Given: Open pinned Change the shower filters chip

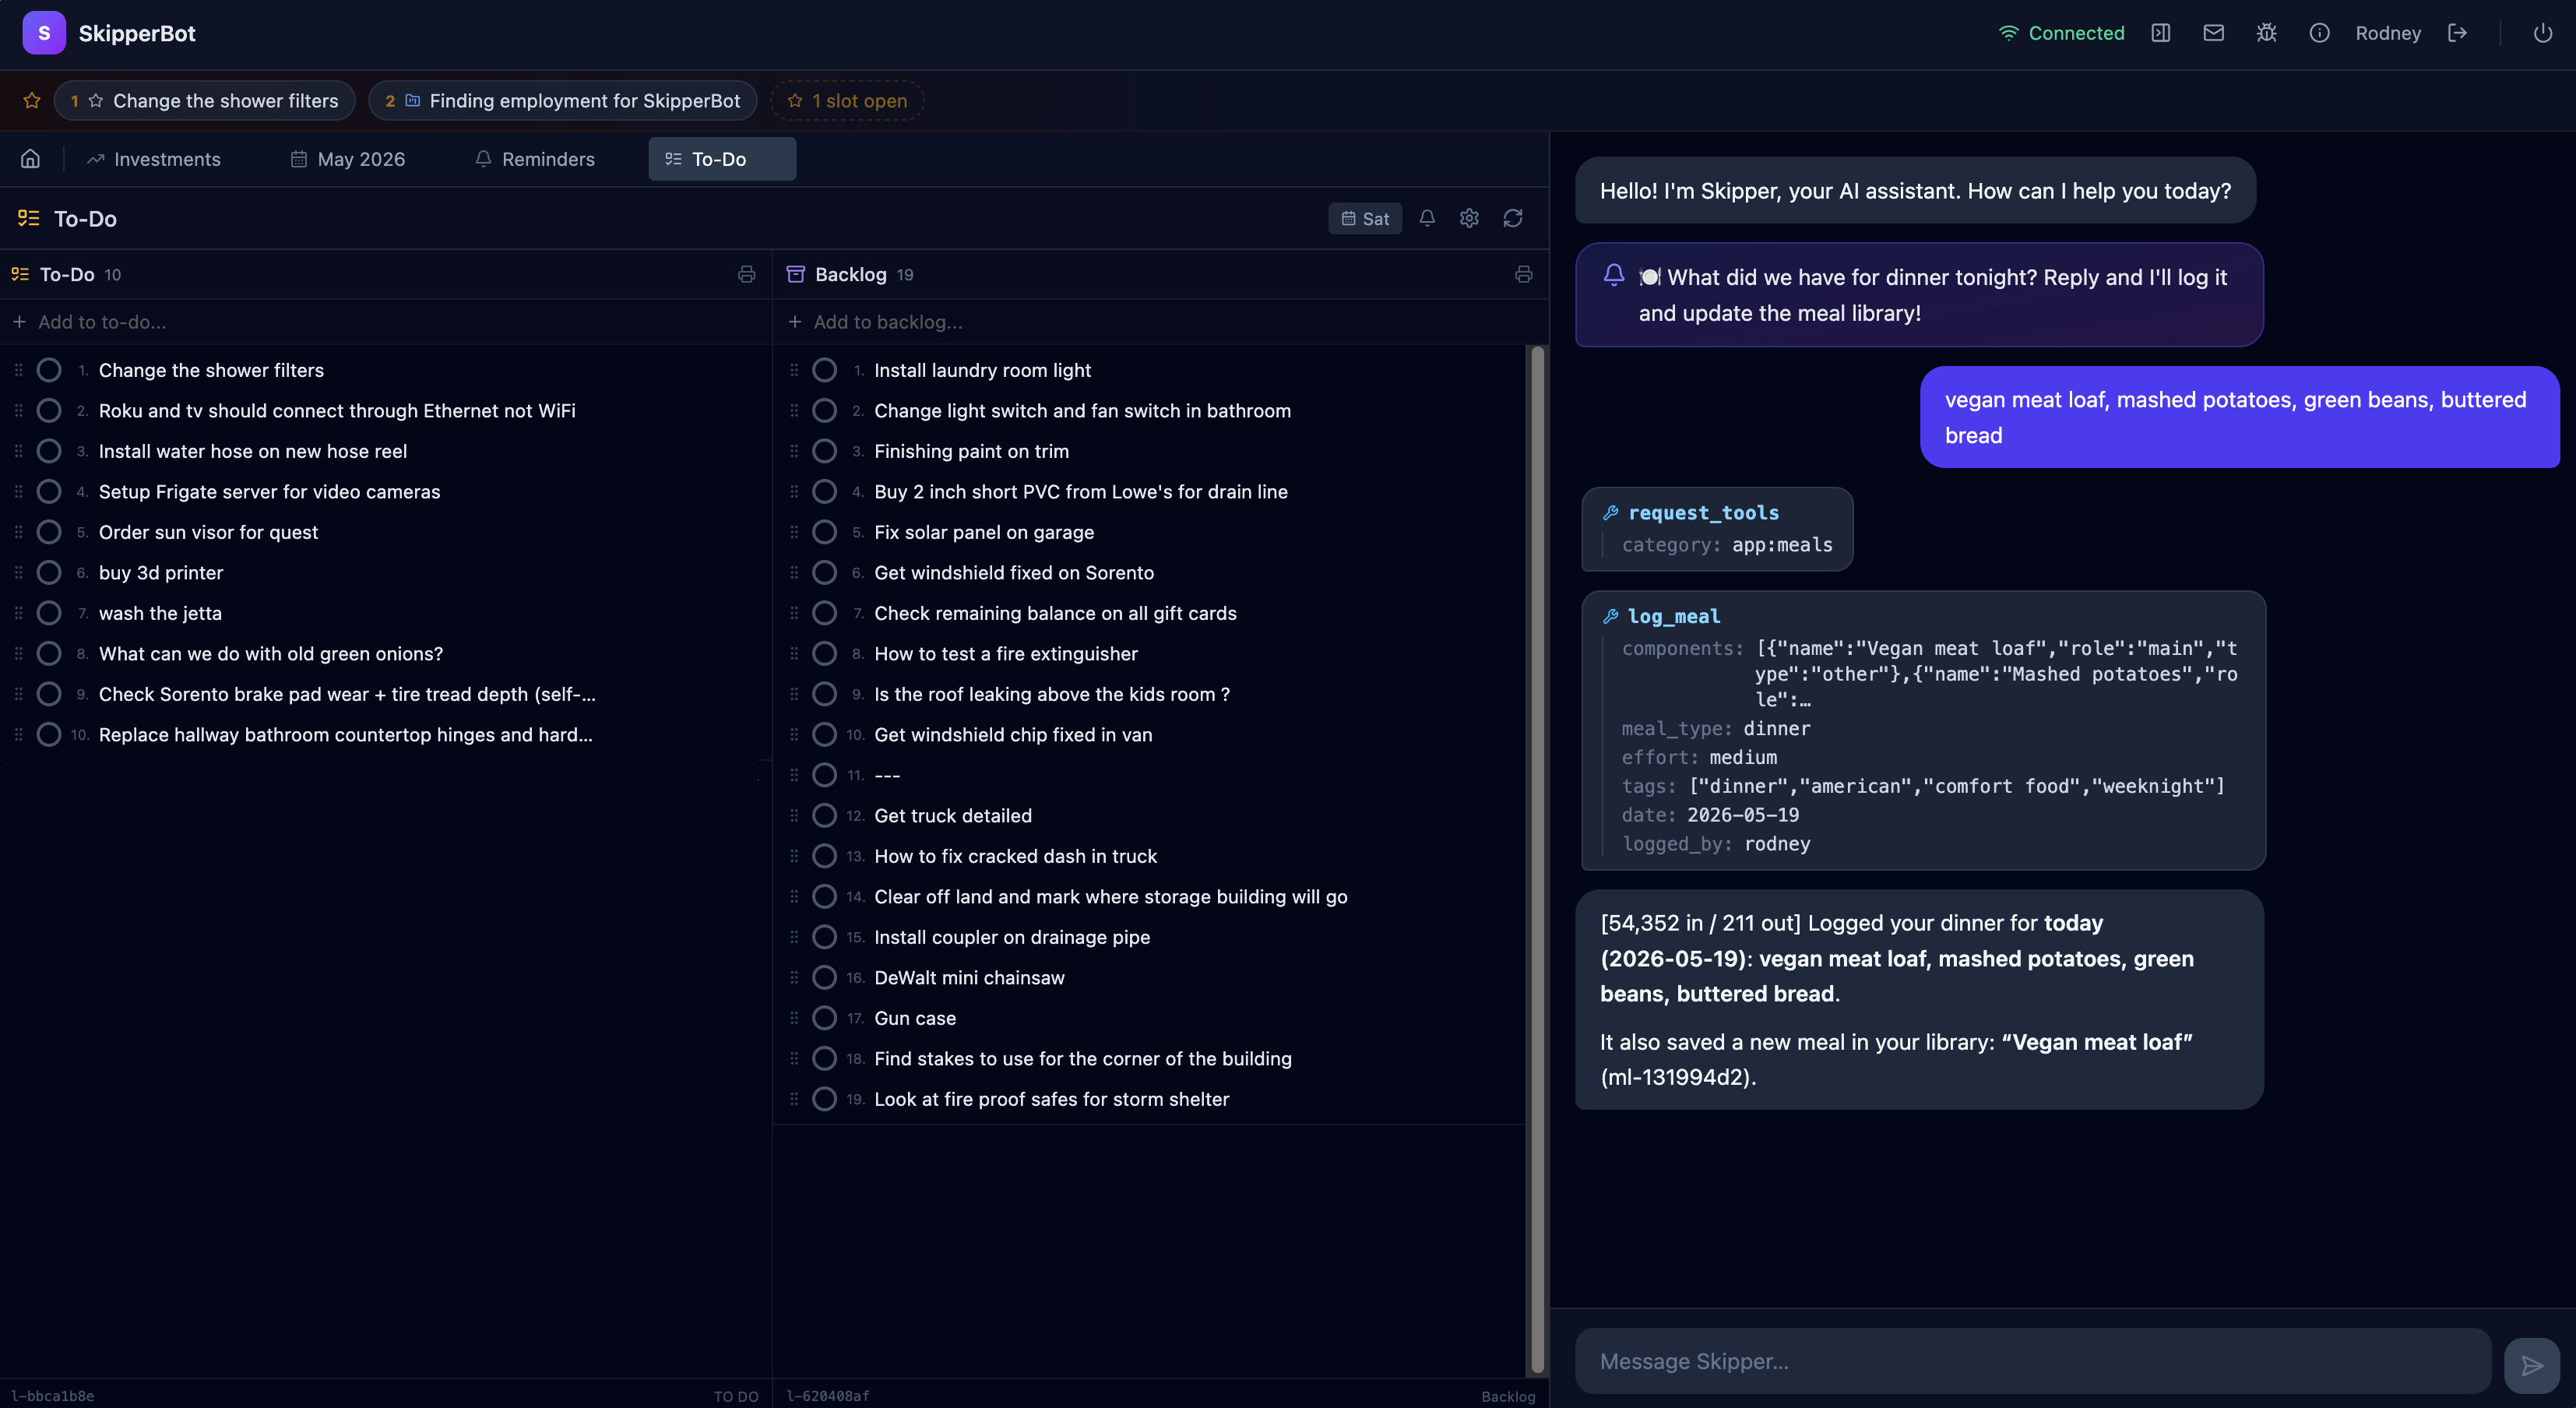Looking at the screenshot, I should click(205, 101).
